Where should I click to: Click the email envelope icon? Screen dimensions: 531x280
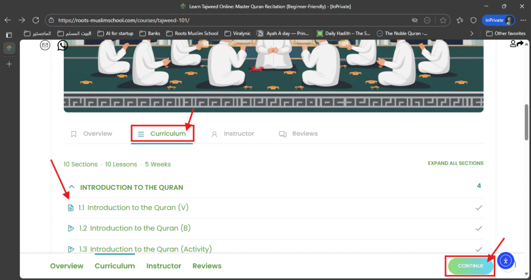point(45,46)
